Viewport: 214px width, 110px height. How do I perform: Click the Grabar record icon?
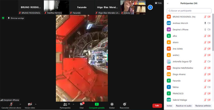pos(112,104)
